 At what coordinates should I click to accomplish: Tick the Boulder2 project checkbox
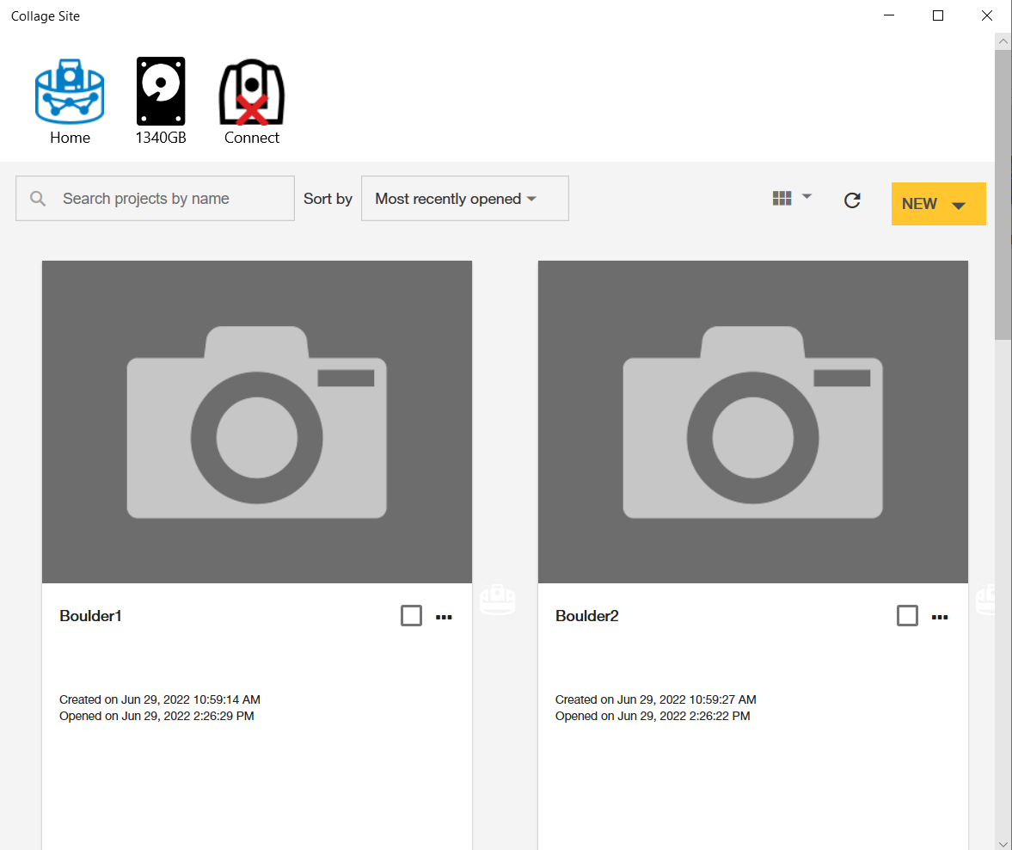pyautogui.click(x=907, y=616)
